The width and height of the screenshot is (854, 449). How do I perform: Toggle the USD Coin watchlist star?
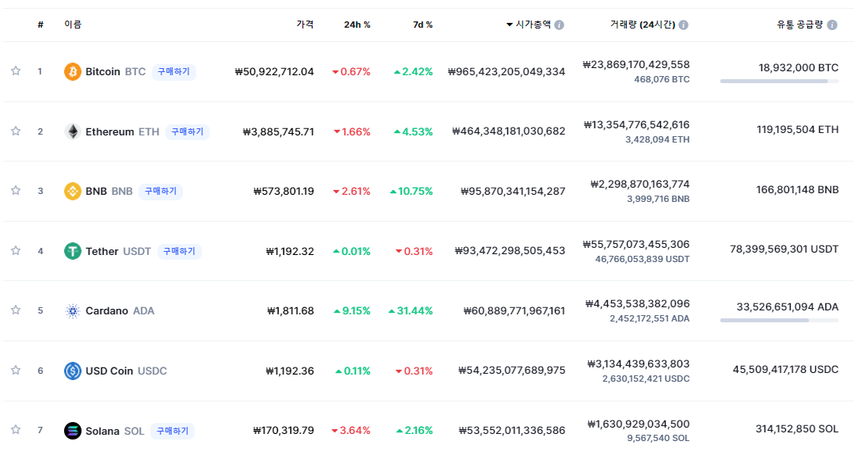point(16,370)
